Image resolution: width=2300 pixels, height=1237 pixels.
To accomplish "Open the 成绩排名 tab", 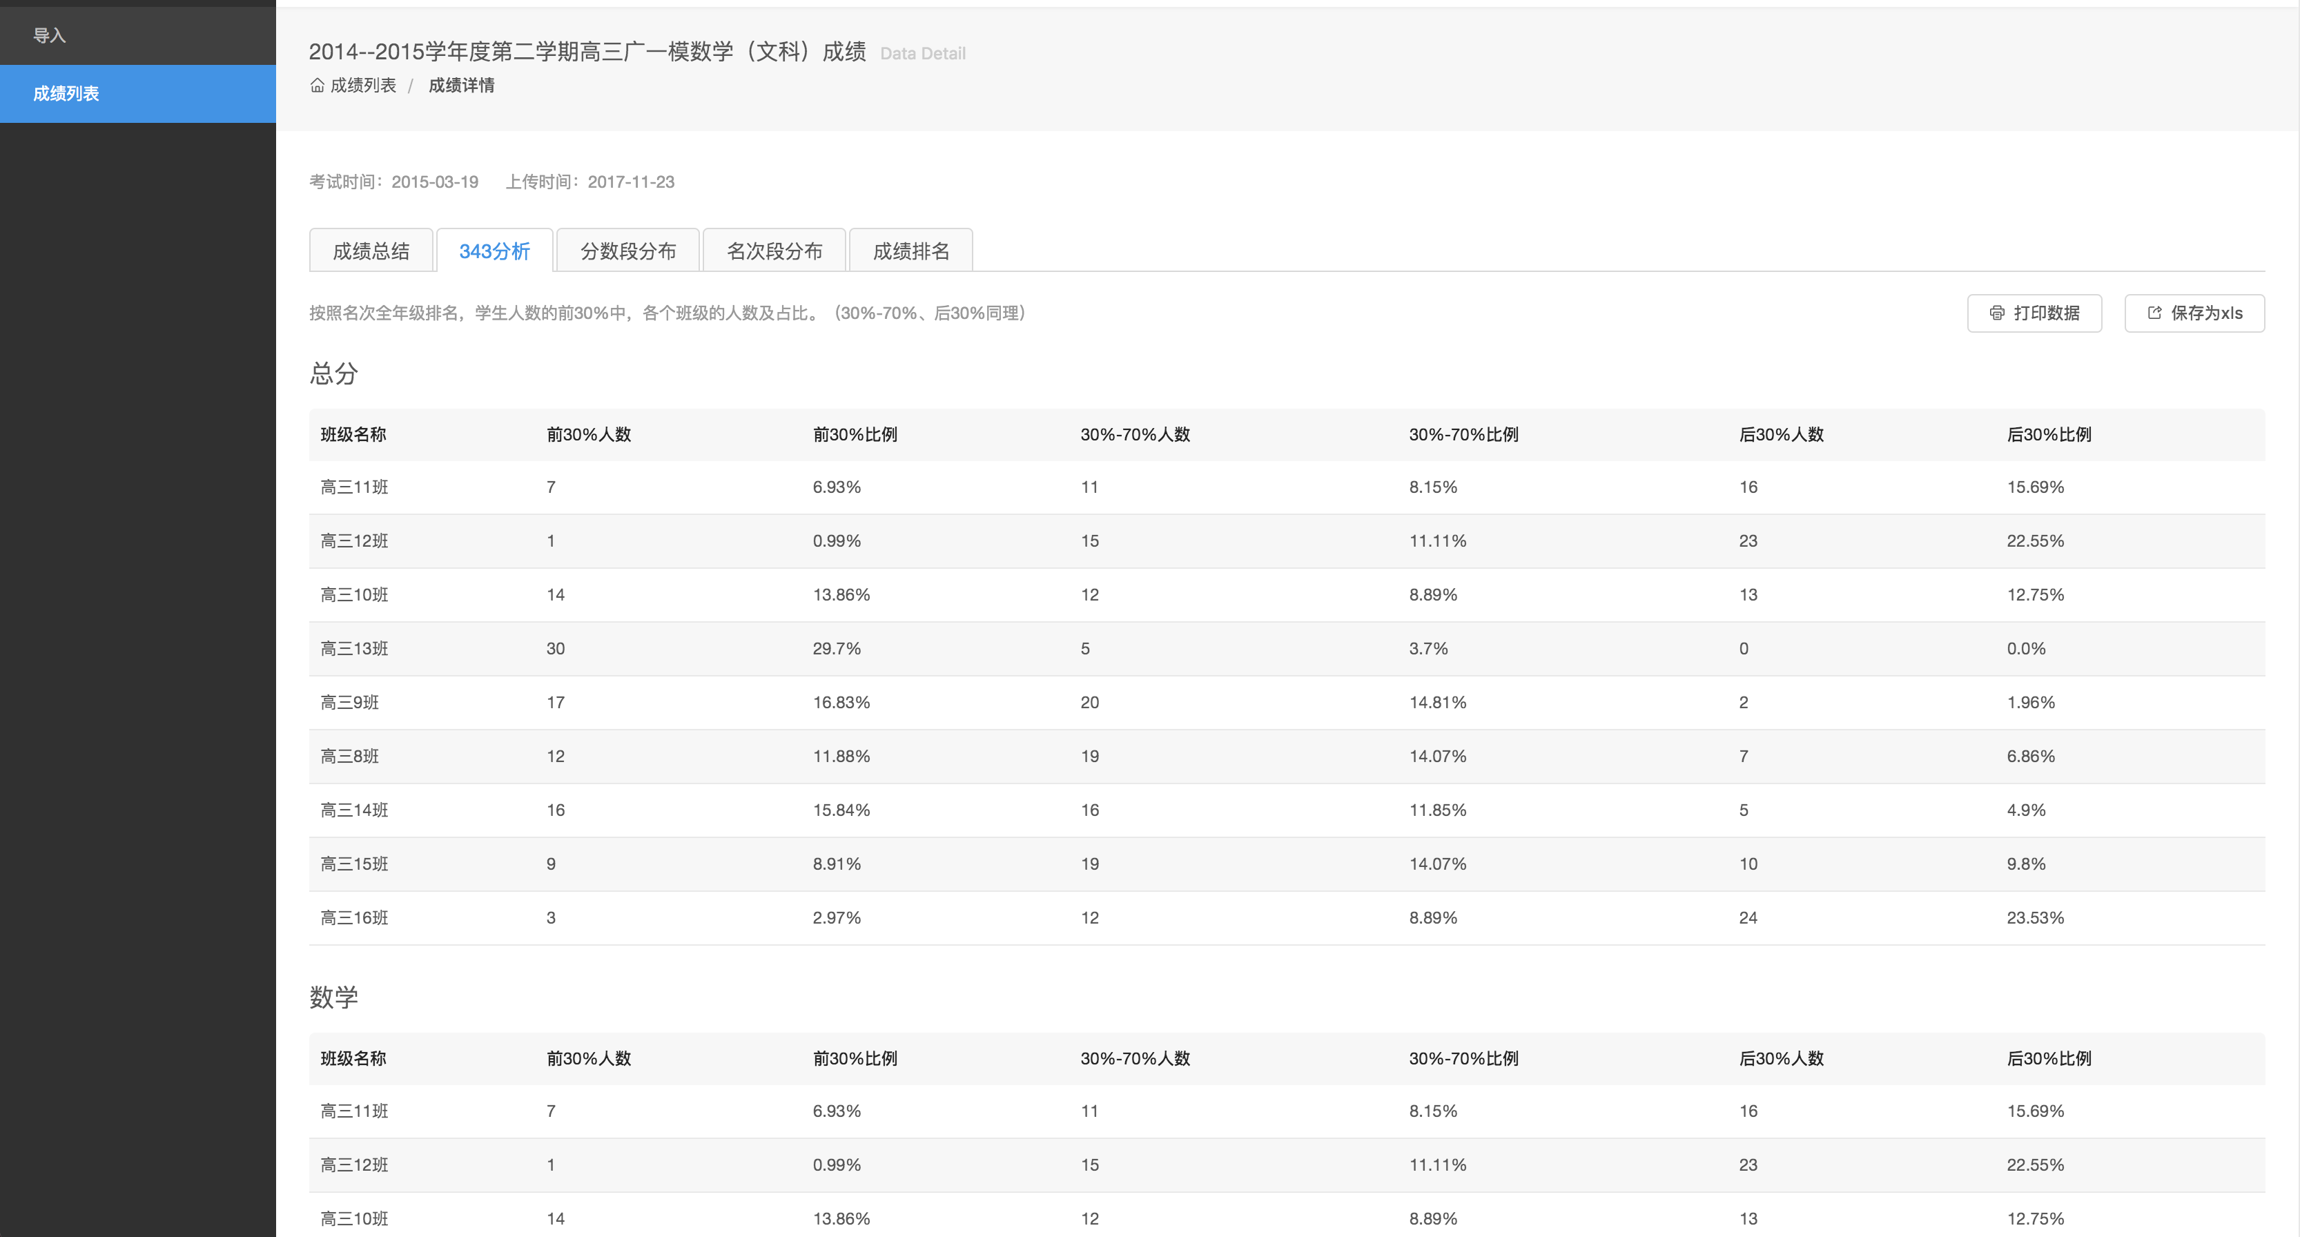I will (x=910, y=251).
